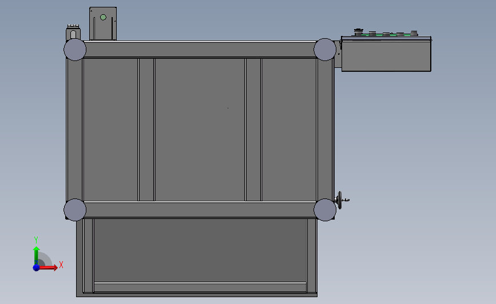
Task: Select the round corner pad next to the handwheel
Action: point(325,210)
